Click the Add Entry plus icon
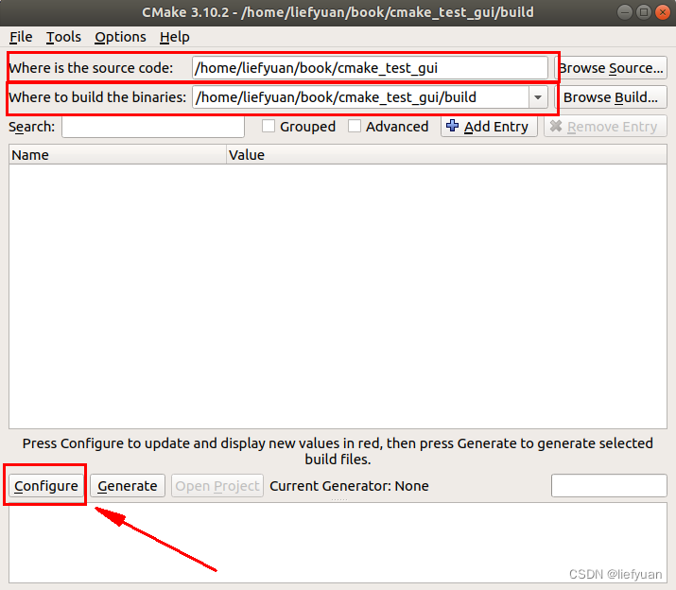 tap(452, 126)
